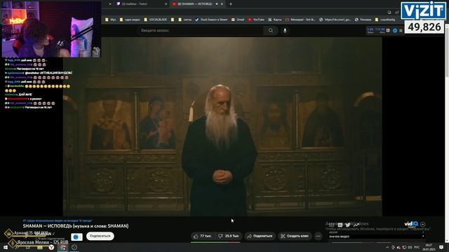Image resolution: width=449 pixels, height=252 pixels.
Task: Click the like button with 77 тыс.
Action: [202, 236]
